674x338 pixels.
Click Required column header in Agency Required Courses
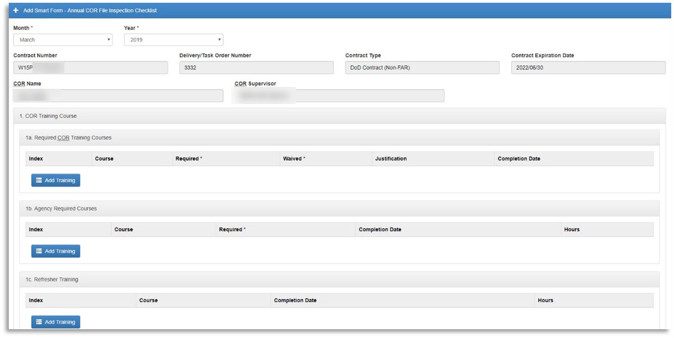(232, 229)
